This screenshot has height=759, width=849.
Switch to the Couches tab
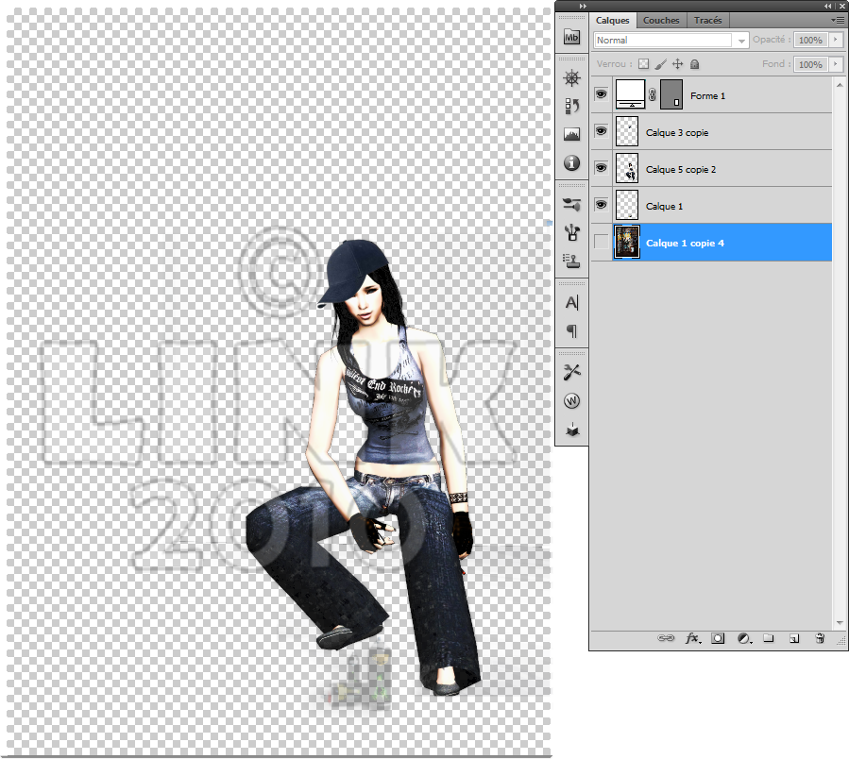(x=661, y=20)
